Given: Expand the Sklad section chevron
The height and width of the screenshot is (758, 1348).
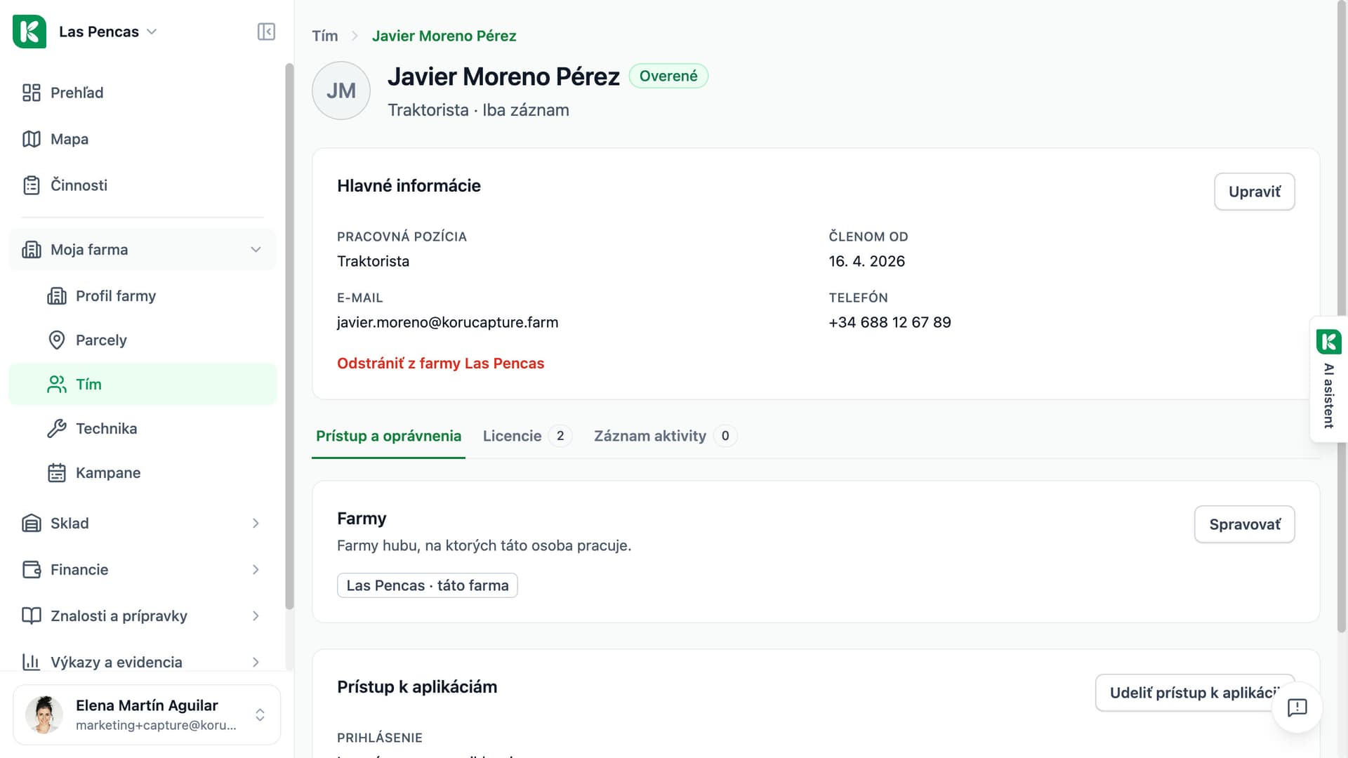Looking at the screenshot, I should tap(256, 524).
